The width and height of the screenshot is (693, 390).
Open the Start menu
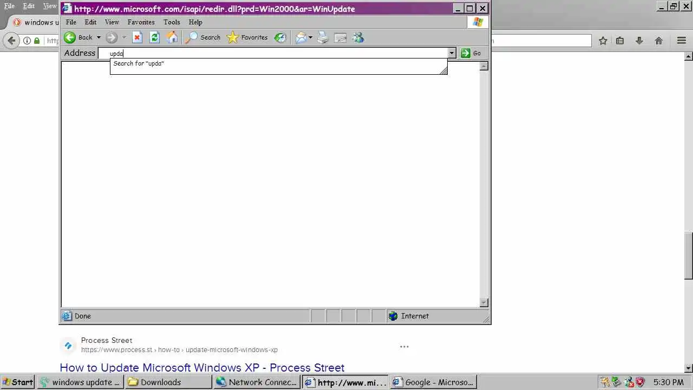pos(17,382)
